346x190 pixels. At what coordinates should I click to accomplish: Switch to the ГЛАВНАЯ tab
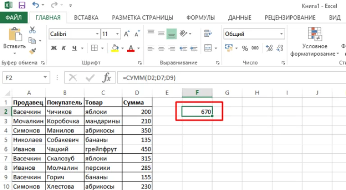point(48,18)
